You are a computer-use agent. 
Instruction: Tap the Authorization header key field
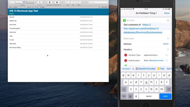134,60
